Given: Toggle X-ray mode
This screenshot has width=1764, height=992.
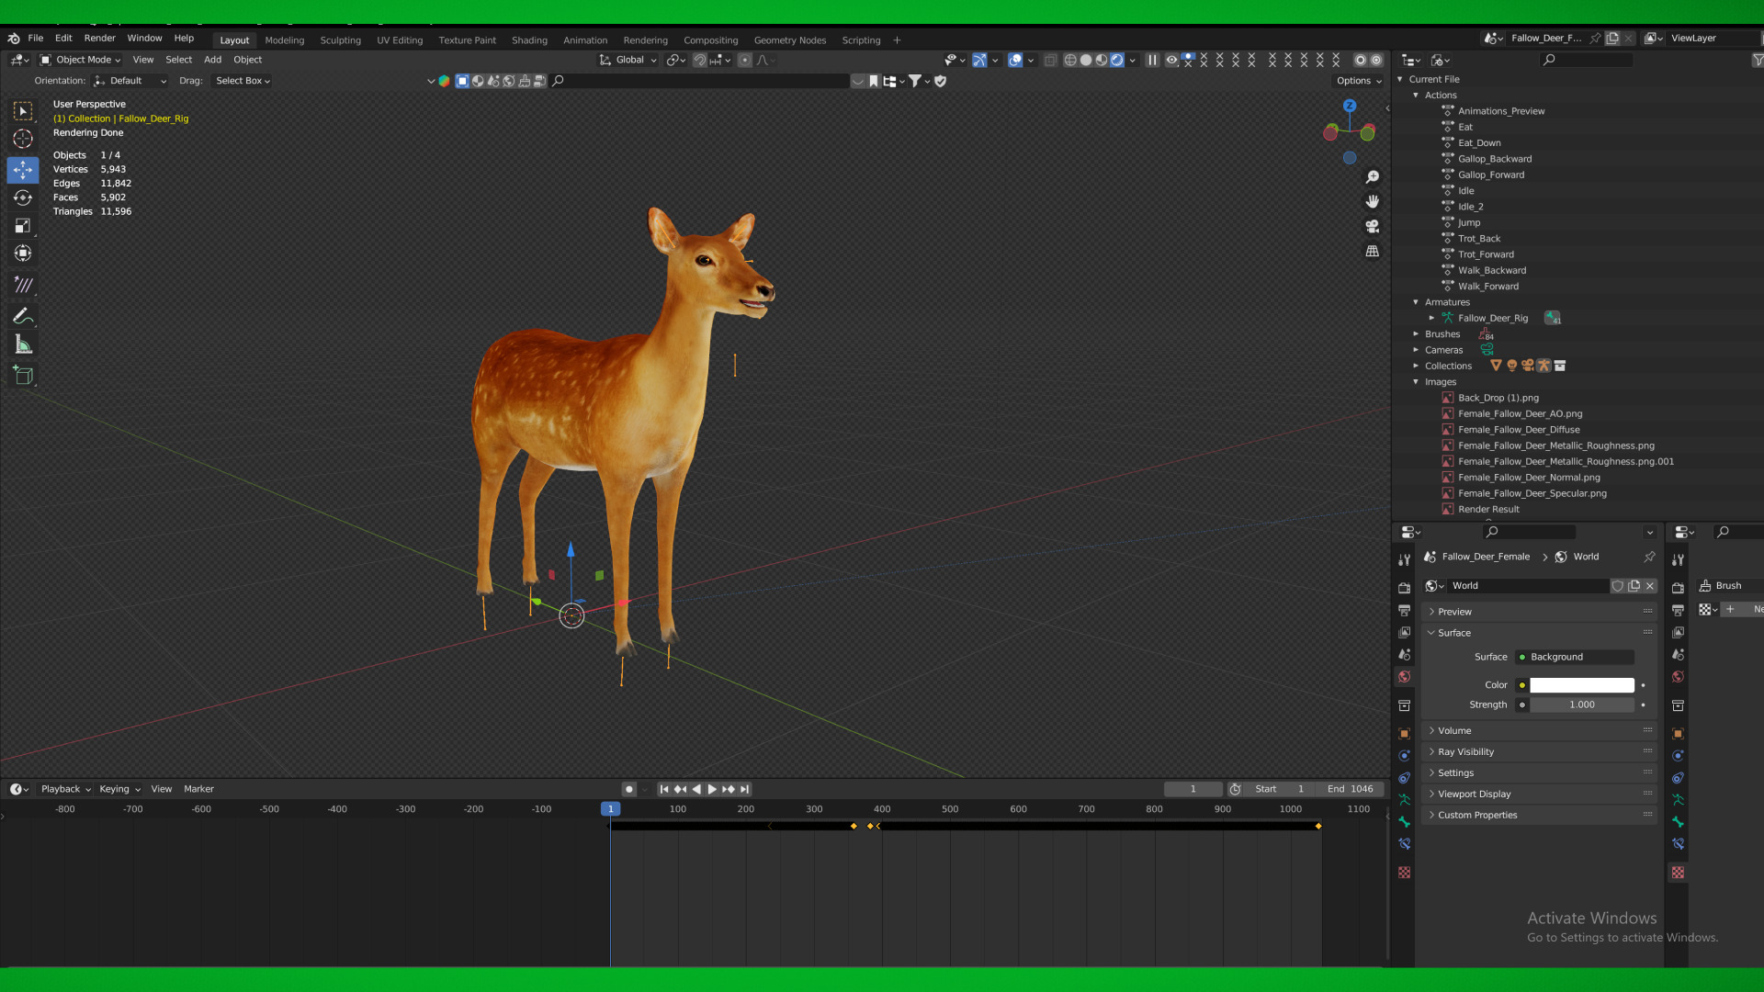Looking at the screenshot, I should point(1050,60).
